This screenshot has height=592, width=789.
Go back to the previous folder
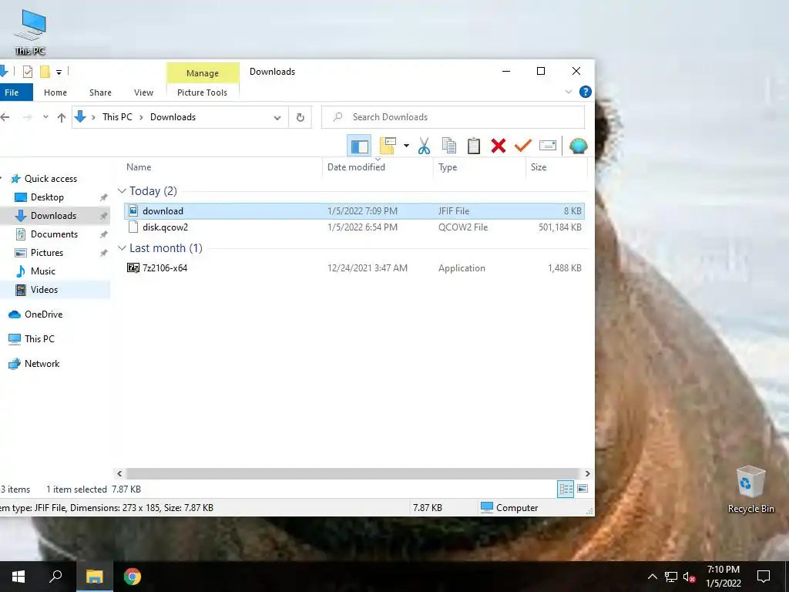(5, 117)
